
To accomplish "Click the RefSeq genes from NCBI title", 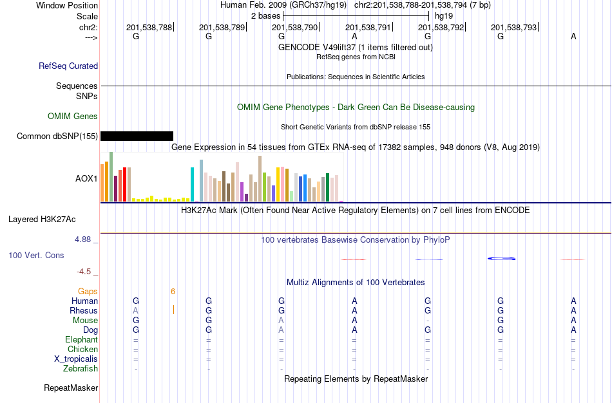I will click(x=356, y=57).
